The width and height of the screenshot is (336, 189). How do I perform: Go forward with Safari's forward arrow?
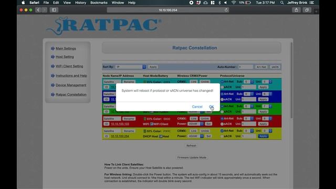[44, 10]
